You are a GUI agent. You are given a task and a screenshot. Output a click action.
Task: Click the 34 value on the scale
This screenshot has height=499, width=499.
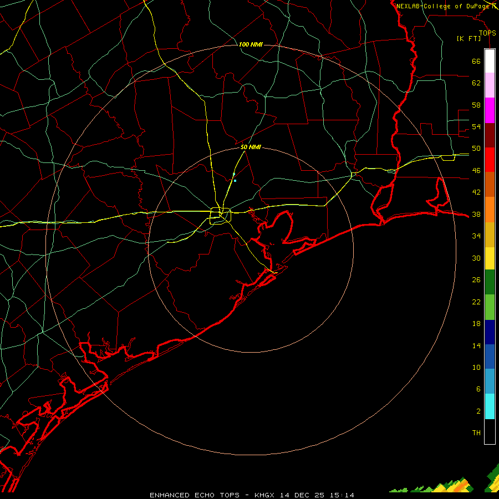[476, 236]
